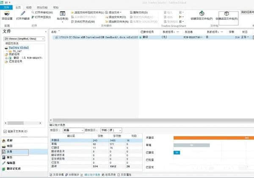Switch to 视图 ribbon tab

coord(29,8)
